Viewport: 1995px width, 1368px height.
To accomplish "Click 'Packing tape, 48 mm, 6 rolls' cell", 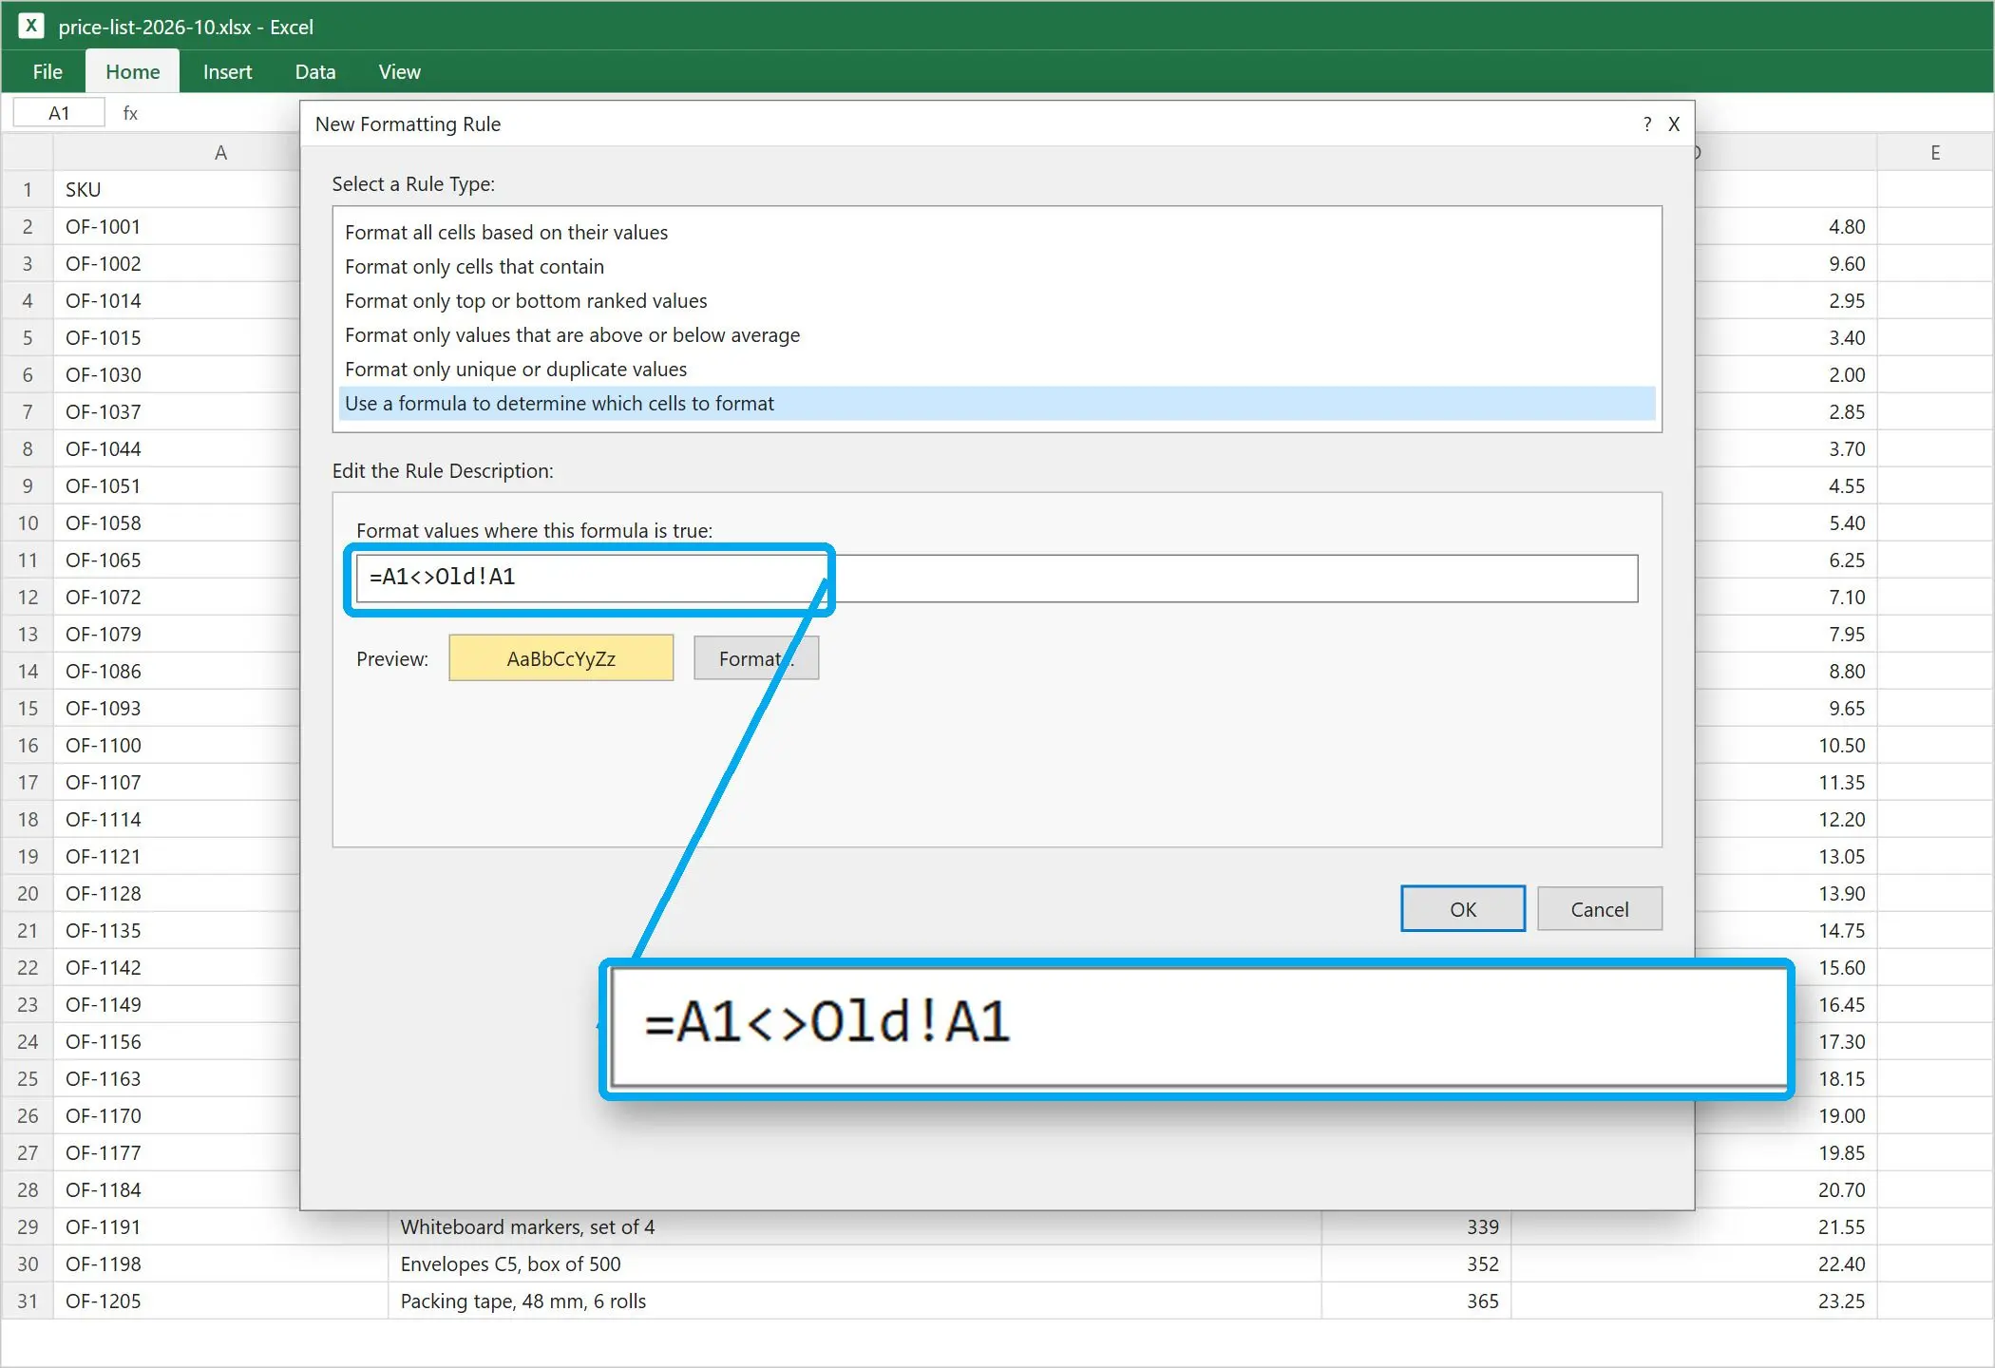I will click(855, 1301).
